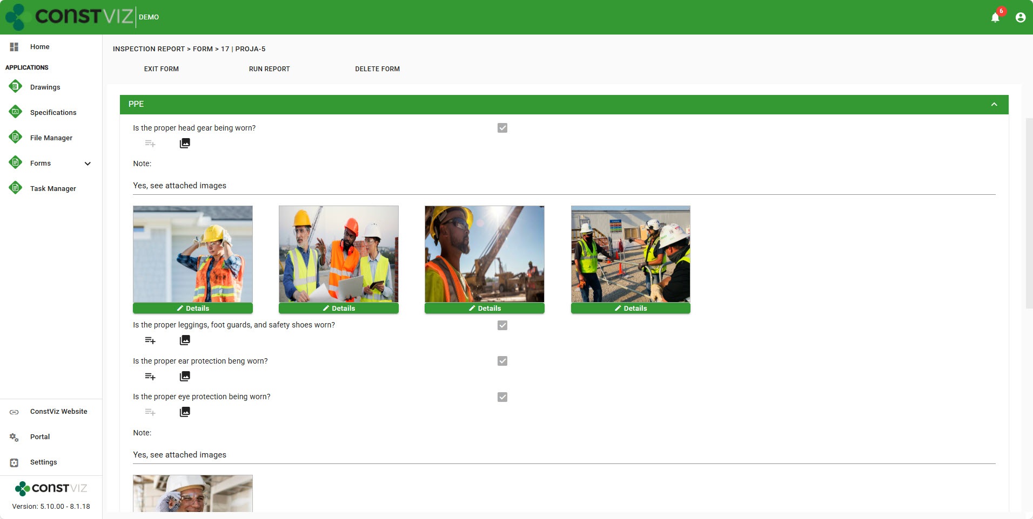The image size is (1033, 519).
Task: Add note icon under leggings question
Action: (150, 340)
